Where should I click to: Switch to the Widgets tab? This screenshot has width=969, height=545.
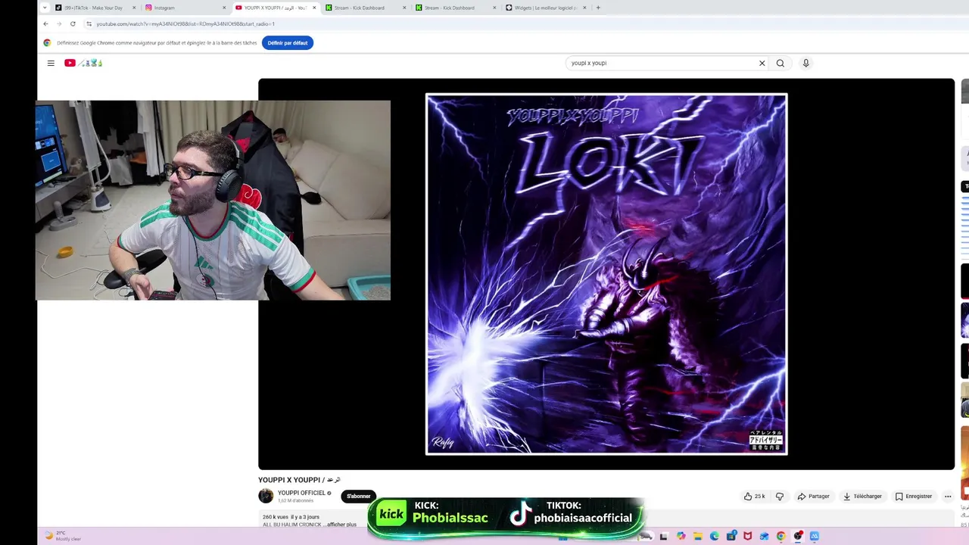547,8
